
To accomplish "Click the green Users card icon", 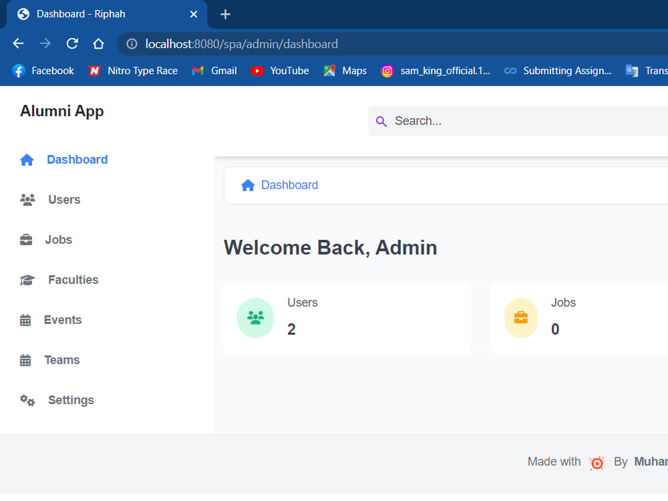I will [255, 318].
